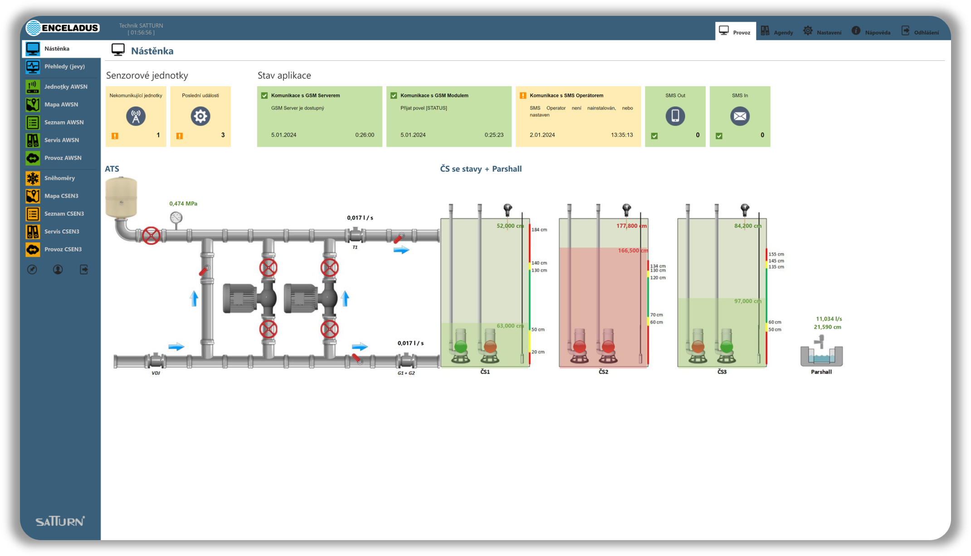Click the SMS Out phone icon

675,116
